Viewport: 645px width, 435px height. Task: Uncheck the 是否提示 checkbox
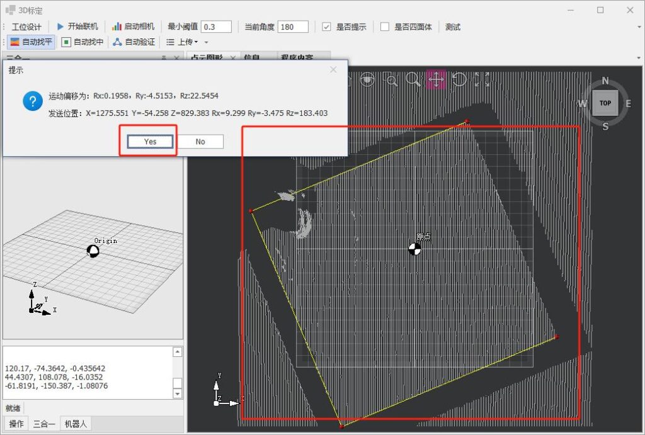pyautogui.click(x=326, y=27)
